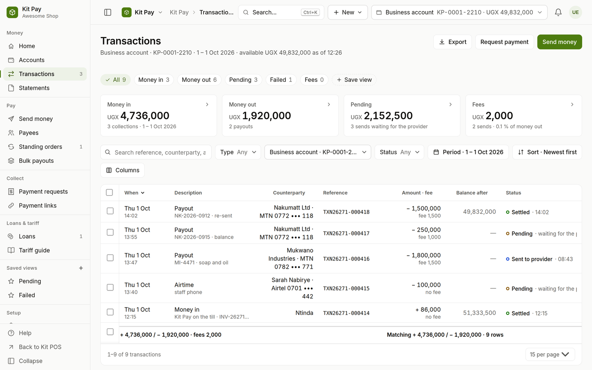
Task: Open Statements in sidebar
Action: pos(45,88)
